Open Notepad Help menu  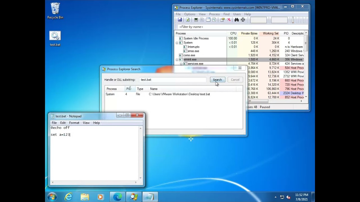point(96,123)
